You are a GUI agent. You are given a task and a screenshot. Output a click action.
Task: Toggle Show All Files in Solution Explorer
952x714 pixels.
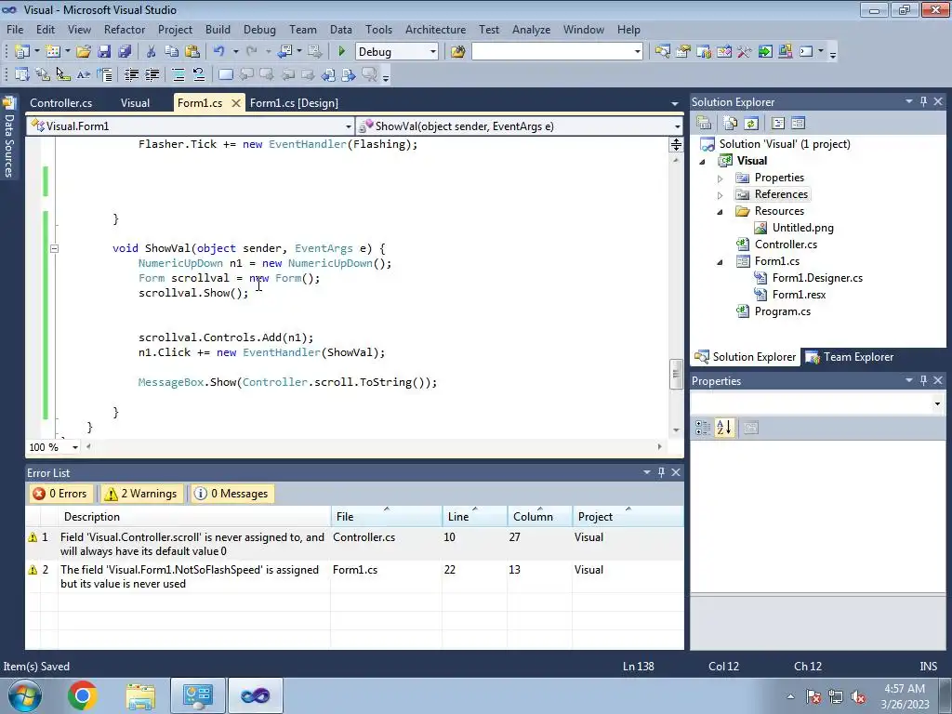point(731,124)
